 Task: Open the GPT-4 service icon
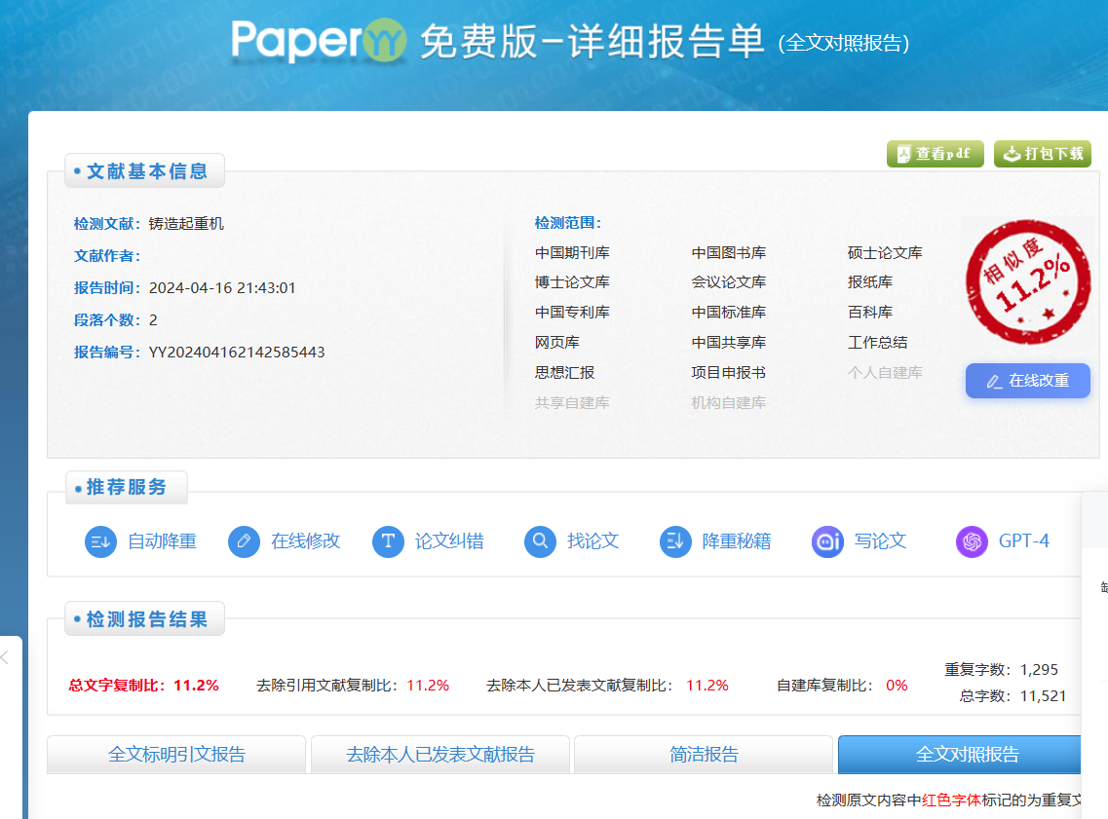[971, 541]
